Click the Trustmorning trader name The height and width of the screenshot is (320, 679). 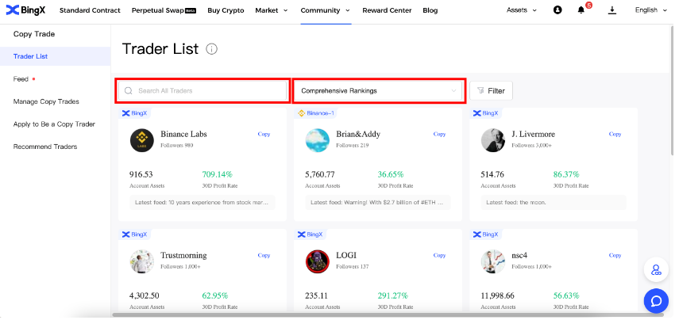183,255
